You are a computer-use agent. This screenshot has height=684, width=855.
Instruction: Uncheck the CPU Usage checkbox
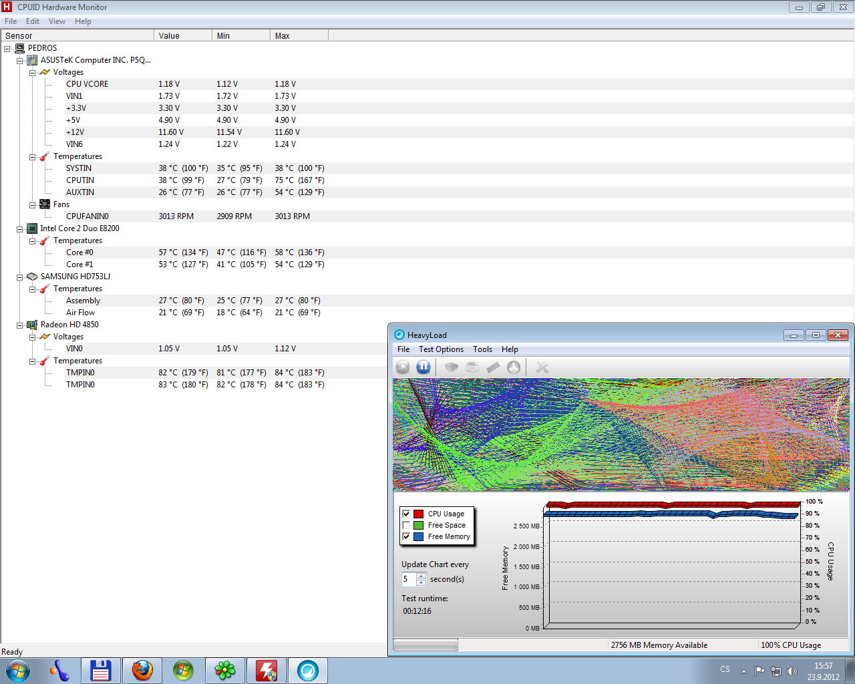(406, 514)
